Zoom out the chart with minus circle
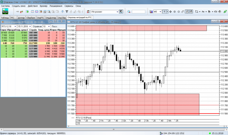Image resolution: width=228 pixels, height=135 pixels. [x=179, y=12]
